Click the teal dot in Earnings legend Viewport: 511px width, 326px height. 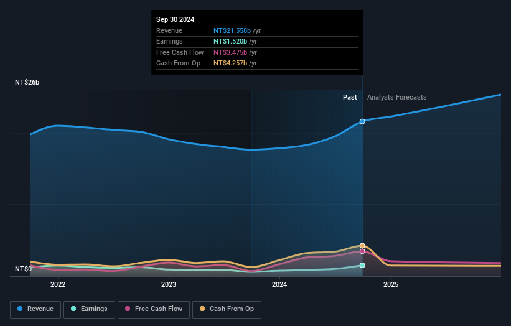coord(73,309)
